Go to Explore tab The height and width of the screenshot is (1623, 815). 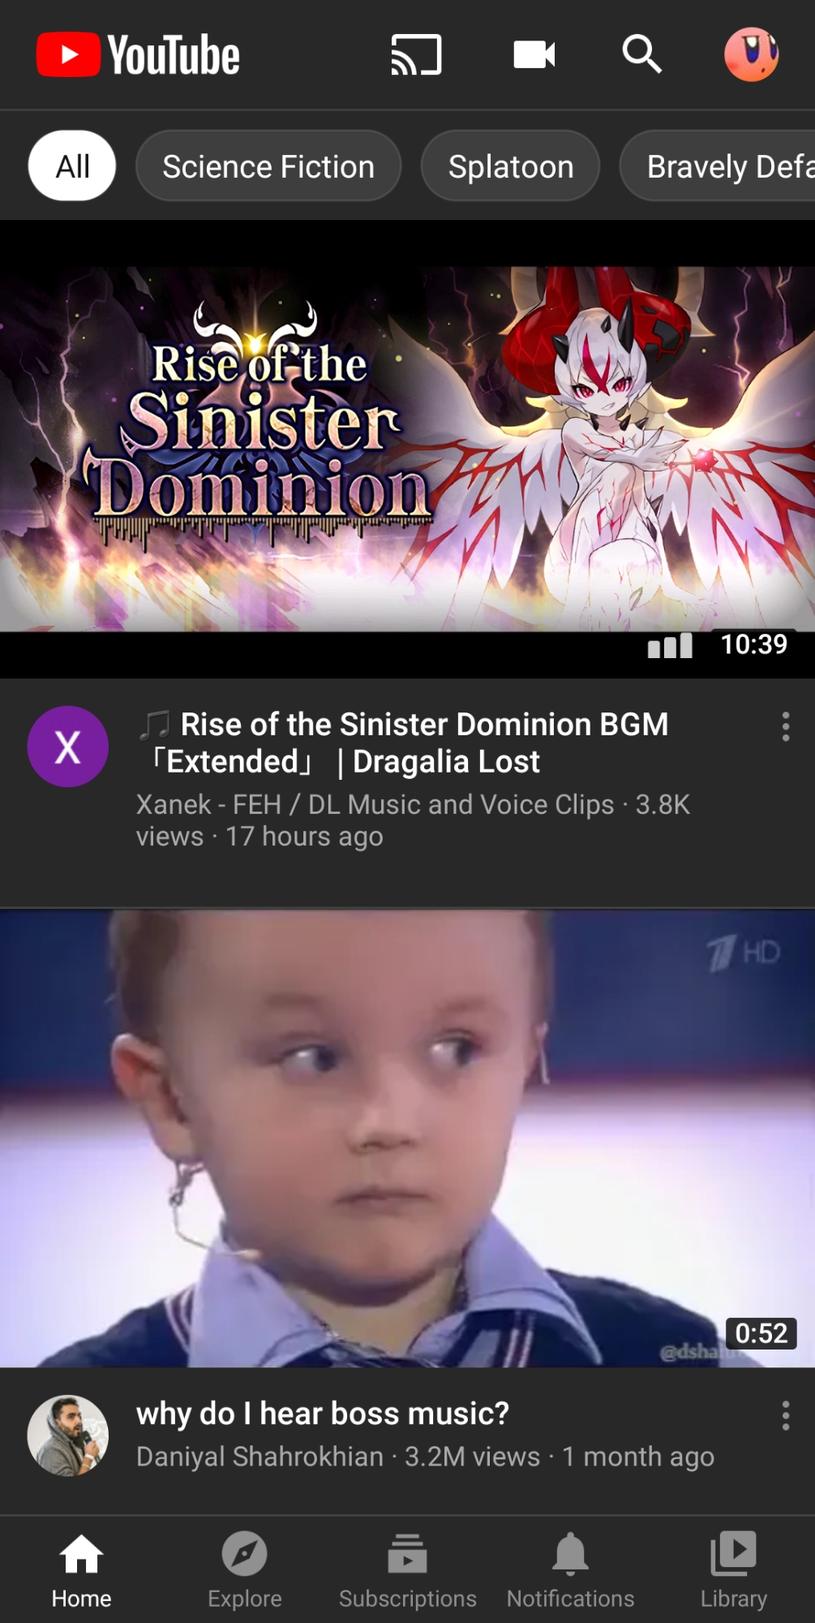pyautogui.click(x=245, y=1570)
